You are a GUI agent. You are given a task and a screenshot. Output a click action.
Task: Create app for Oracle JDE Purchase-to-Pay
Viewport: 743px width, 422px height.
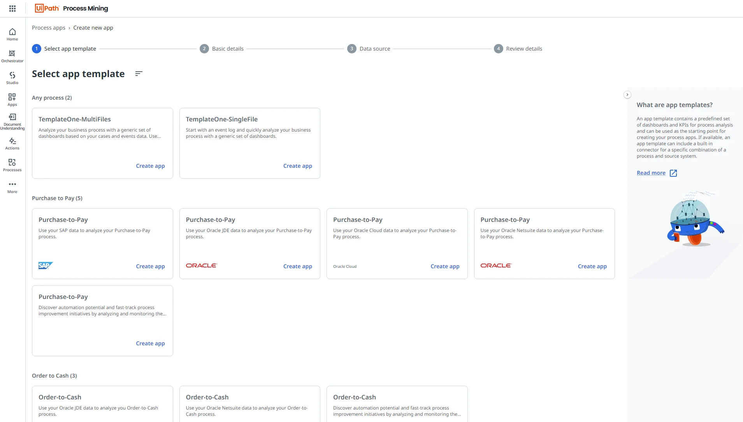coord(298,266)
